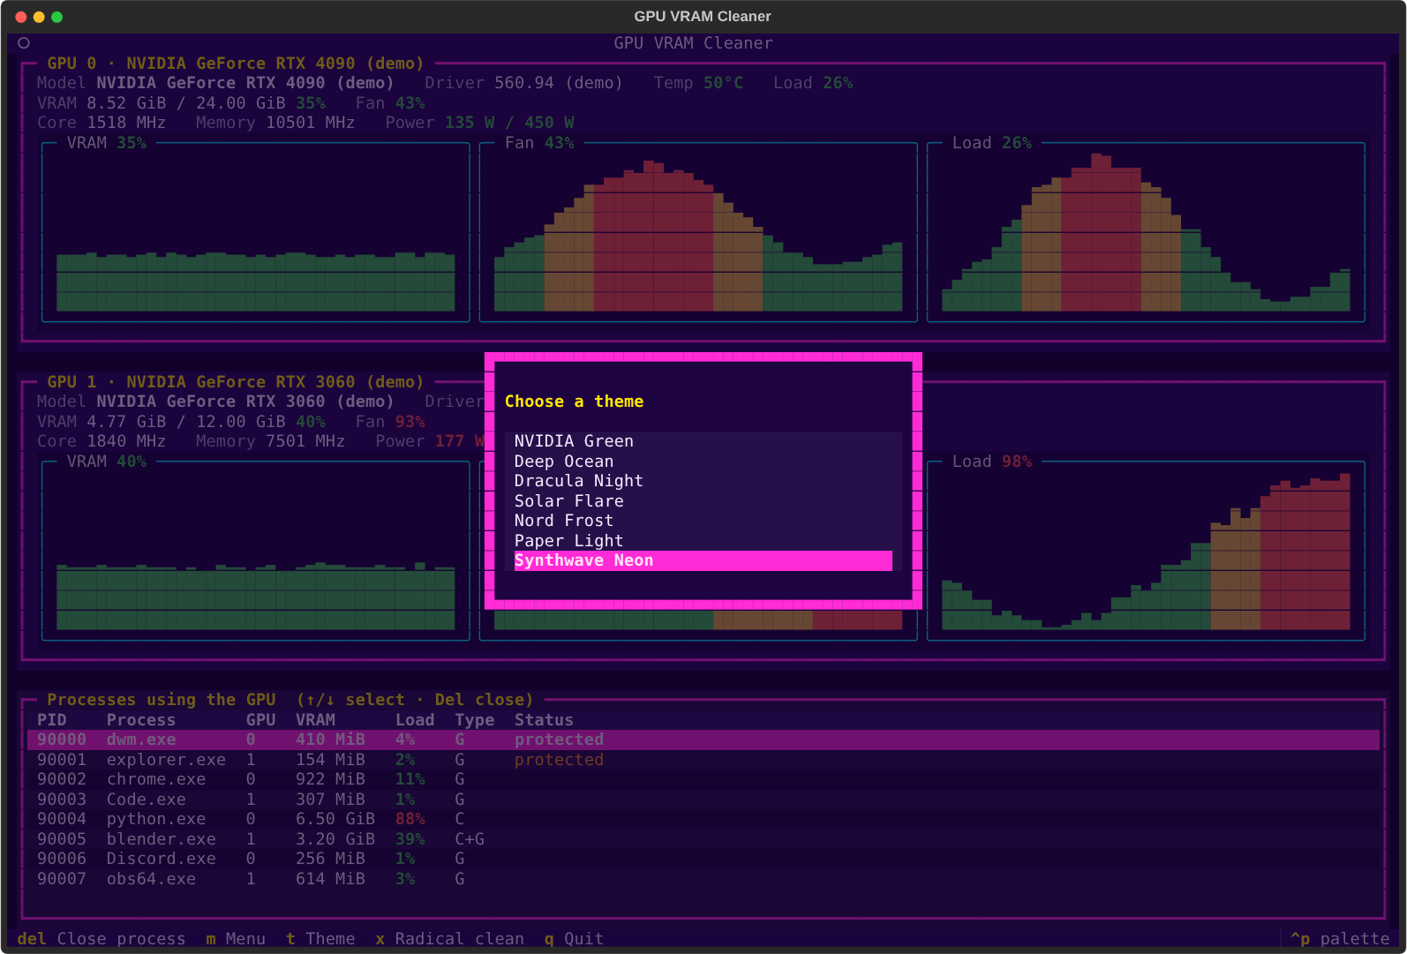Click GPU 0 Fan 43% chart
The width and height of the screenshot is (1407, 954).
coord(698,232)
